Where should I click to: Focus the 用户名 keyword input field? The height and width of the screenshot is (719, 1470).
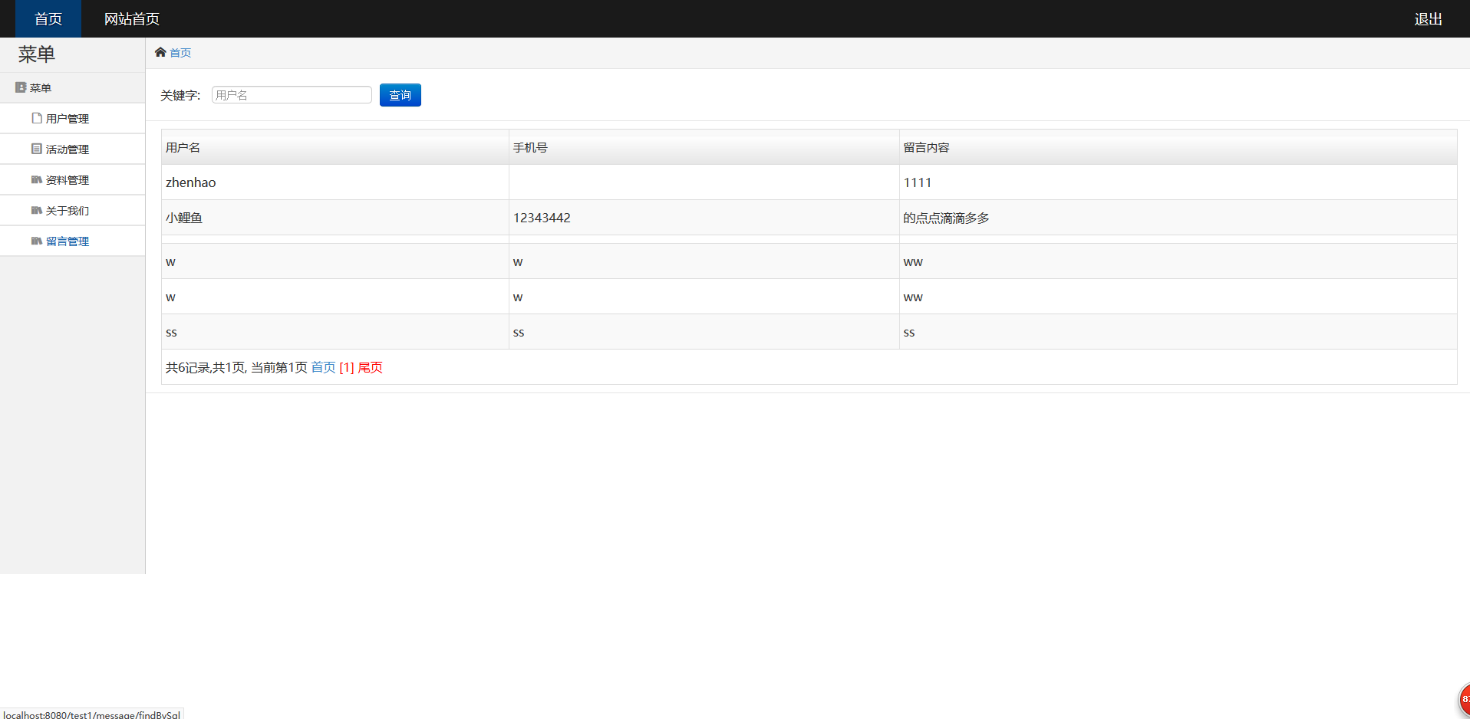[292, 95]
